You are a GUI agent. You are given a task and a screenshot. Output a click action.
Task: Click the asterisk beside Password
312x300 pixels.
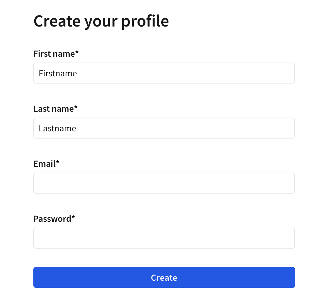click(73, 217)
